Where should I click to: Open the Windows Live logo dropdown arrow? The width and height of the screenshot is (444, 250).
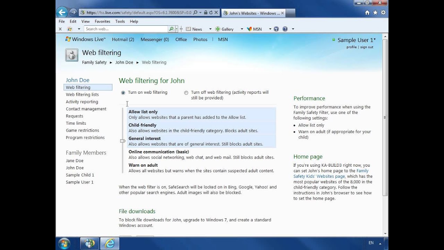[79, 29]
